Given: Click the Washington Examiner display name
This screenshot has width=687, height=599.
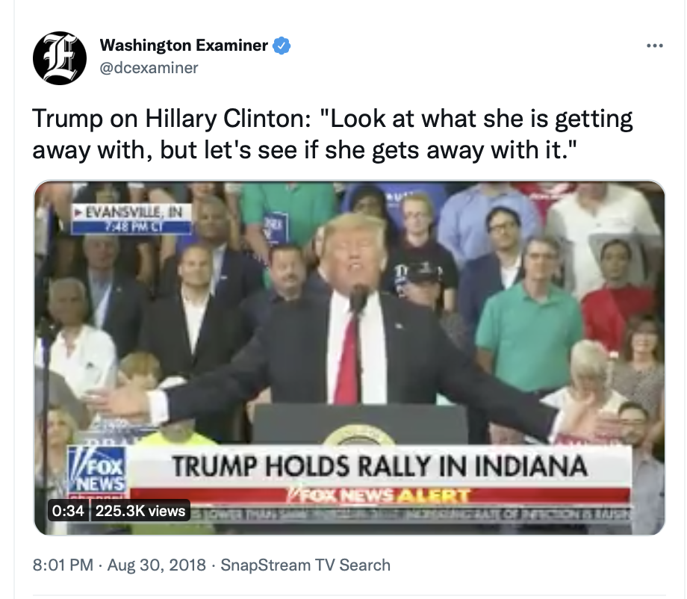Looking at the screenshot, I should 184,45.
